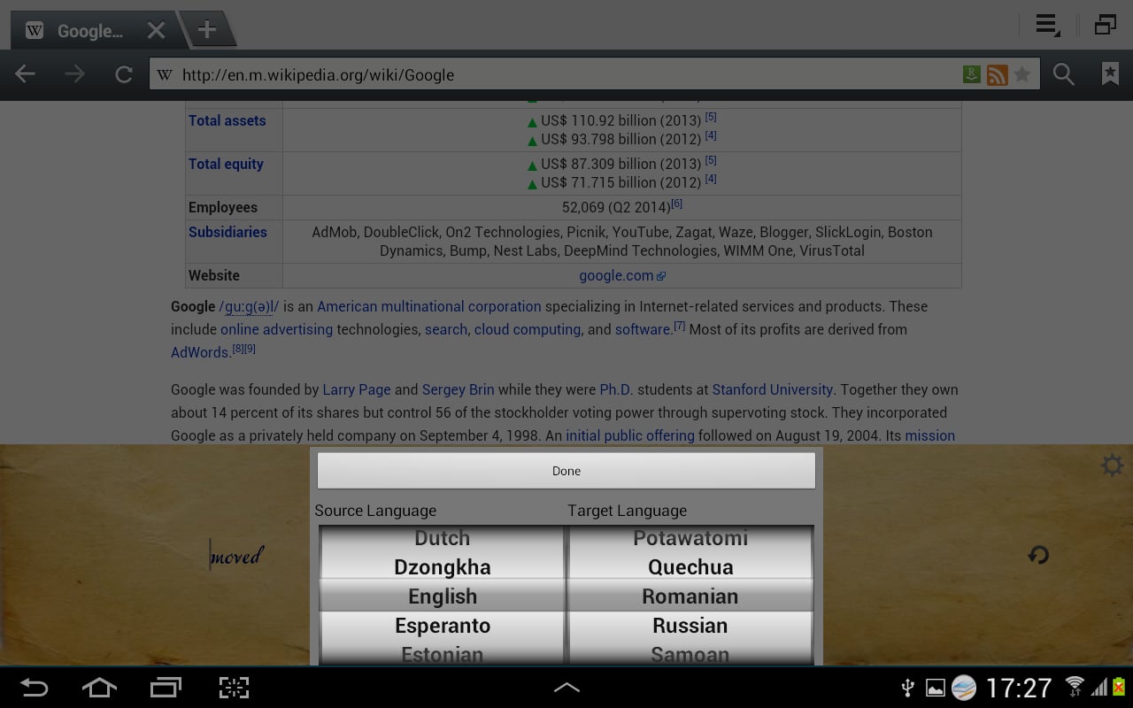Open the Stanford University link
The width and height of the screenshot is (1133, 708).
coord(773,389)
